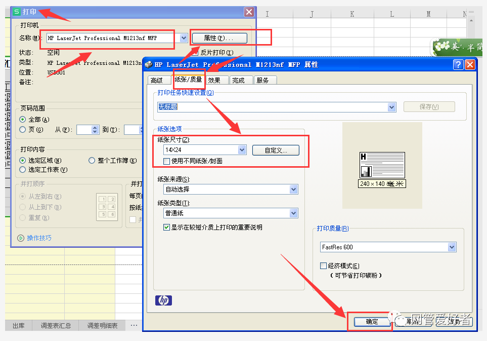This screenshot has width=487, height=341.
Task: Open the help question mark in HP properties
Action: (x=458, y=65)
